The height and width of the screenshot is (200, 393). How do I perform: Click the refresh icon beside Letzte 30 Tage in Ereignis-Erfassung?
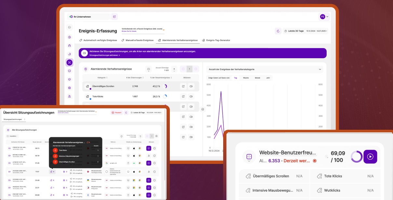click(x=278, y=31)
